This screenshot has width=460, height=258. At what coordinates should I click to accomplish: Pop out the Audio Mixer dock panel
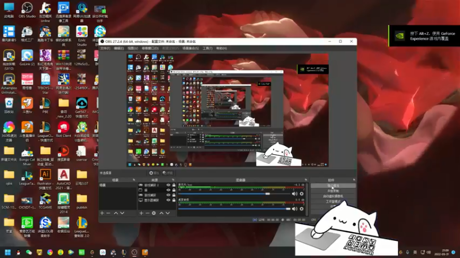point(306,180)
